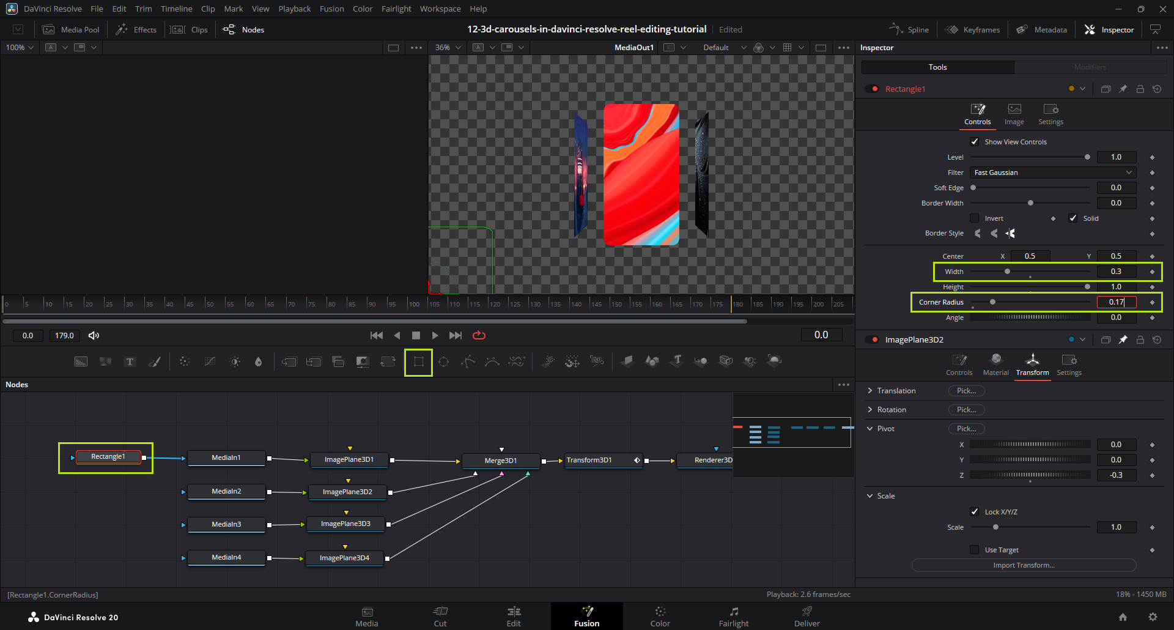The width and height of the screenshot is (1174, 630).
Task: Toggle the loop playback button
Action: coord(479,335)
